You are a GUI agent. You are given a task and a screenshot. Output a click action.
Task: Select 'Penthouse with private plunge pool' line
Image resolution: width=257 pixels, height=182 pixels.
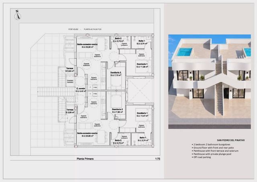[x=212, y=154]
